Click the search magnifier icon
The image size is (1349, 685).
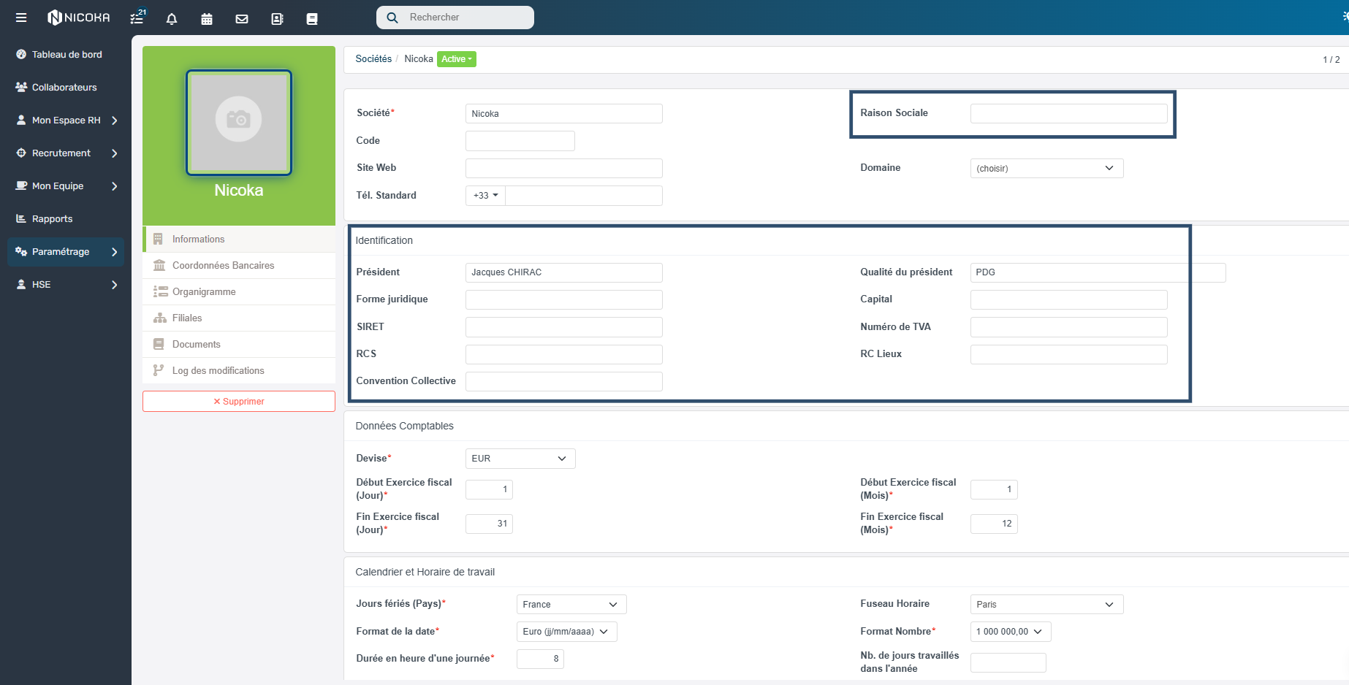pyautogui.click(x=392, y=18)
